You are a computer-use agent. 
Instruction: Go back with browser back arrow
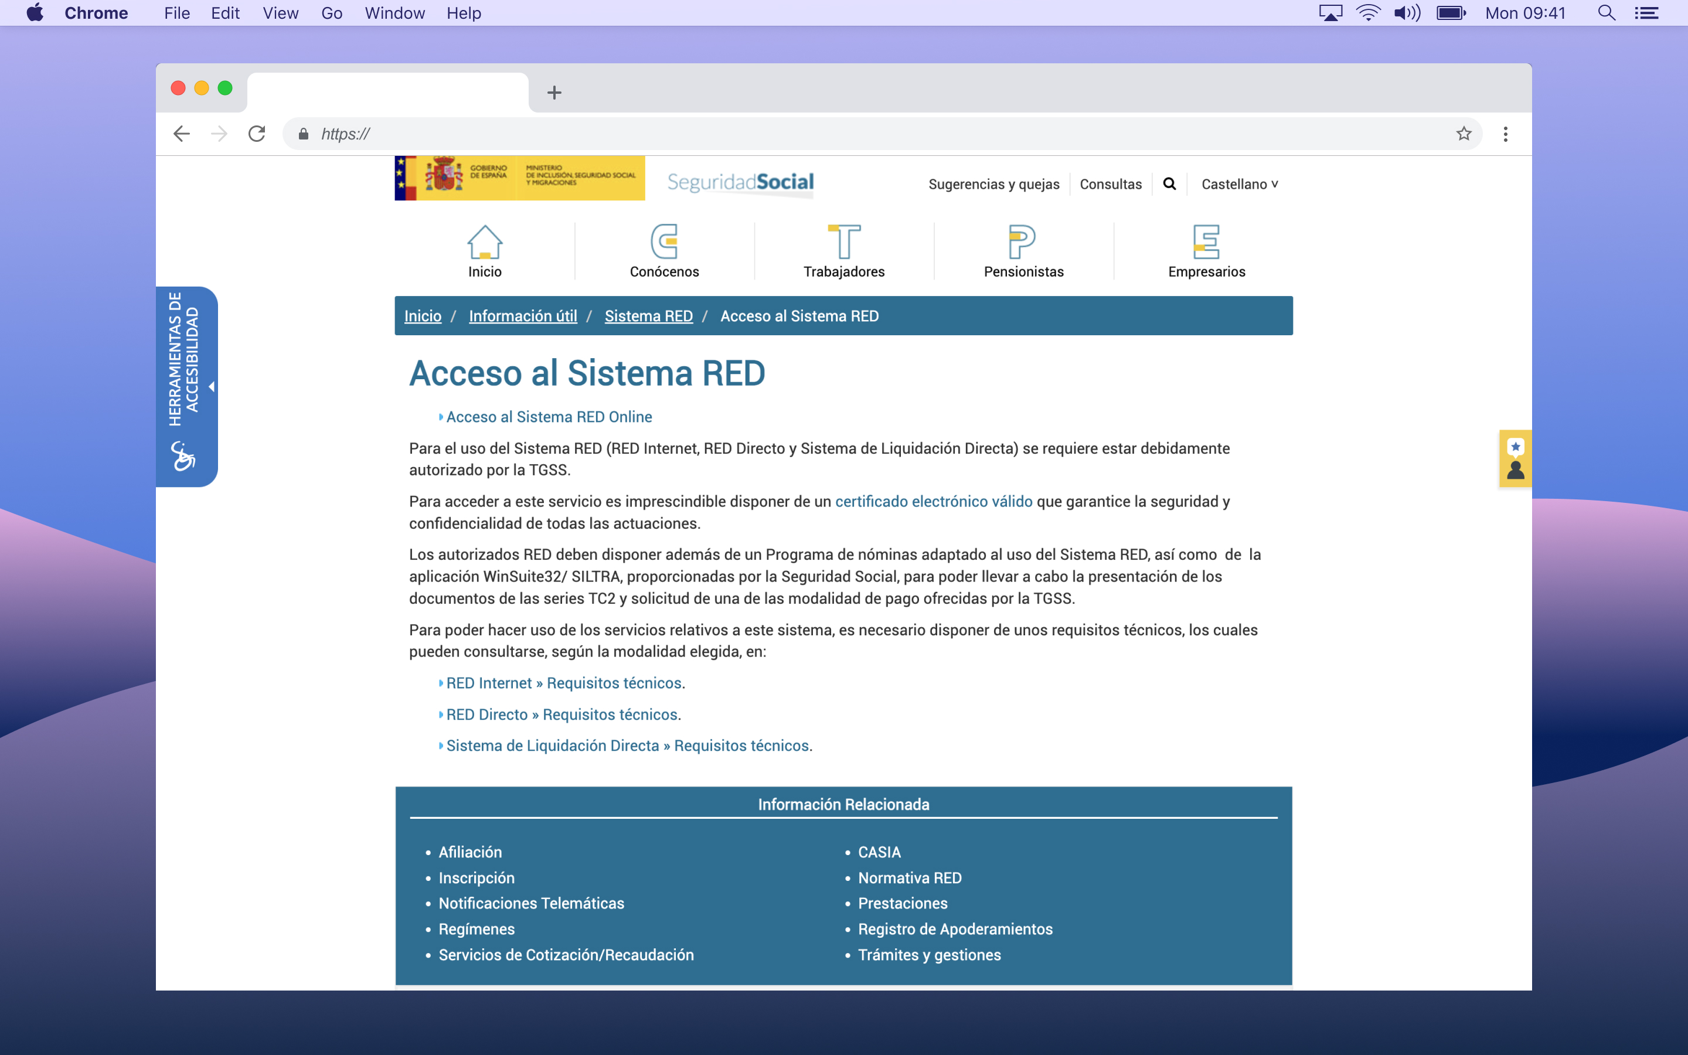click(x=181, y=134)
